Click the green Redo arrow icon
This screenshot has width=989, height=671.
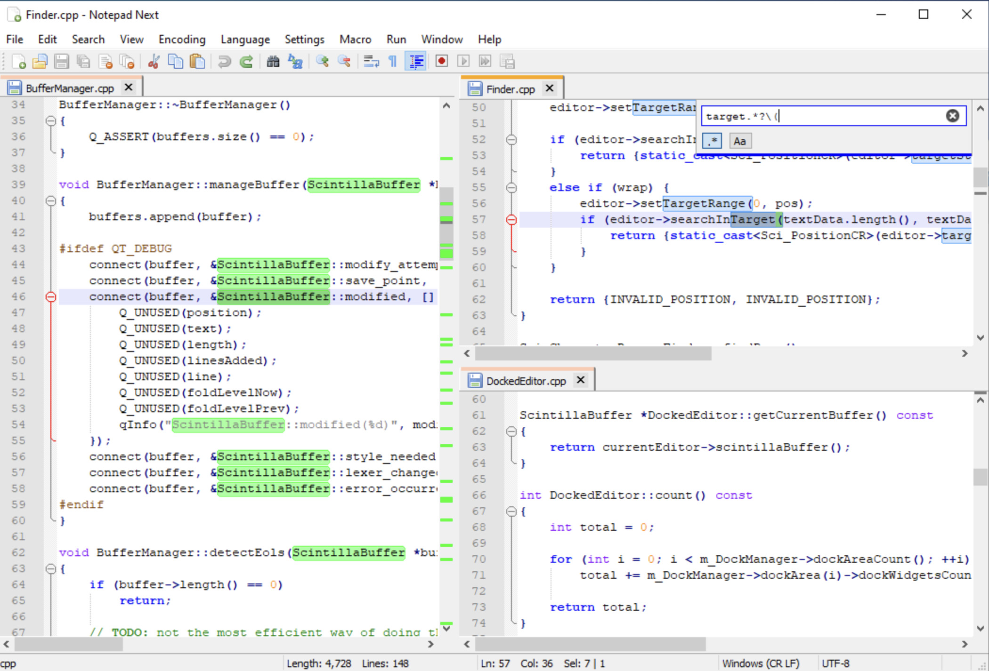pyautogui.click(x=246, y=62)
